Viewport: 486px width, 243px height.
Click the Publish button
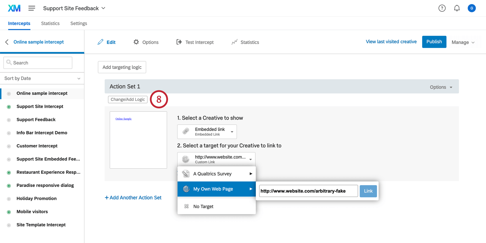(x=434, y=42)
